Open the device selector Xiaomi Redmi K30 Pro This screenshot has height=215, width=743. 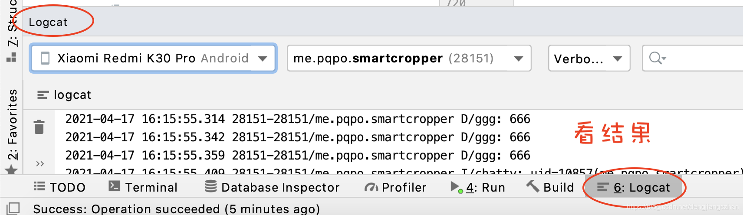pos(153,58)
